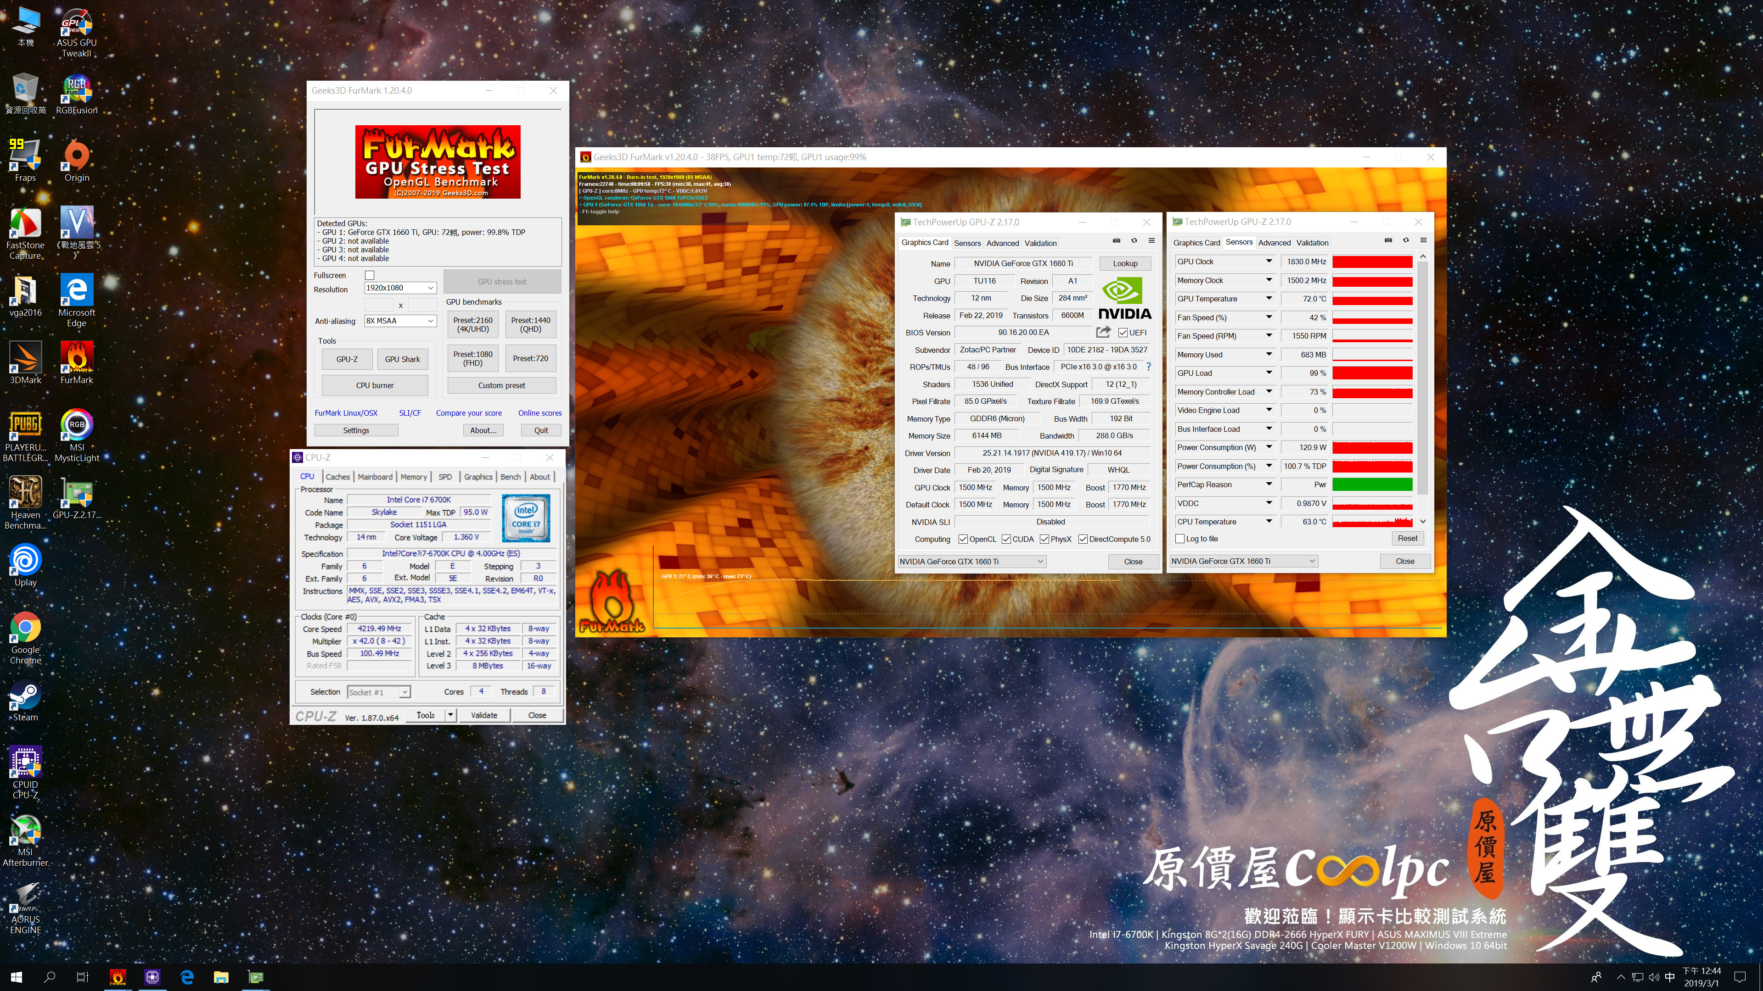Open GPU selector dropdown in Graphics Card window

pyautogui.click(x=971, y=562)
